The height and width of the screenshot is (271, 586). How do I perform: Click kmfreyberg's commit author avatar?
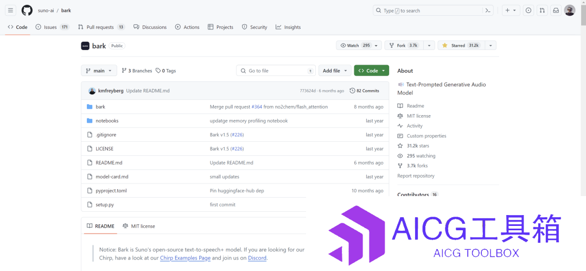point(92,91)
